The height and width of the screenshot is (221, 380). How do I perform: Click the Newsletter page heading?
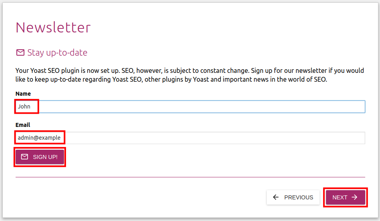(53, 28)
